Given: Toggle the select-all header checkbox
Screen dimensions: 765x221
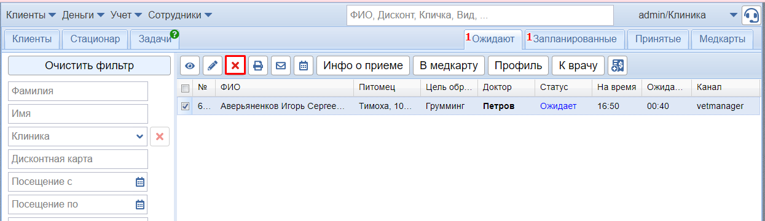Looking at the screenshot, I should (186, 88).
